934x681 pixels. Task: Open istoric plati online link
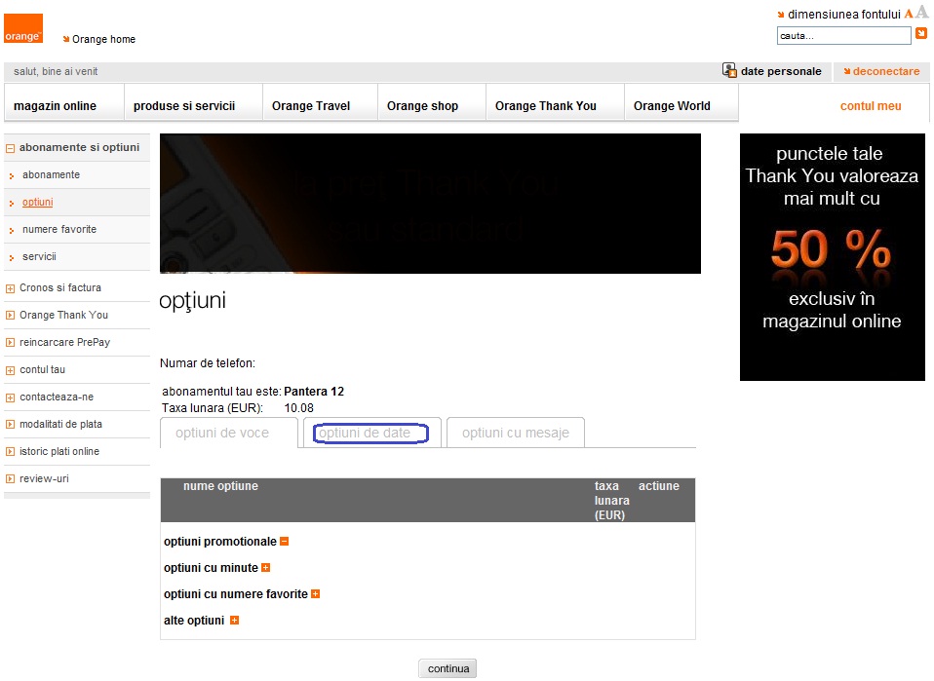coord(59,452)
